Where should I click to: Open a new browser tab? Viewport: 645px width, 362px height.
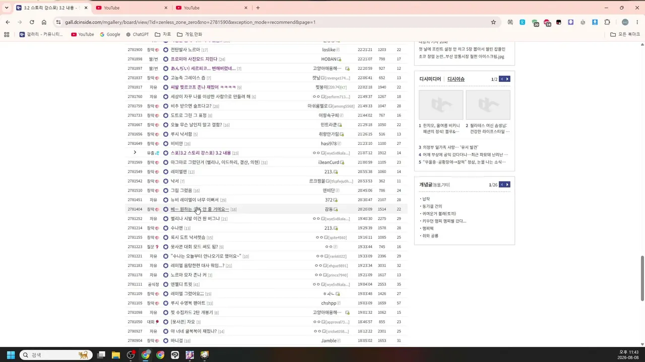click(x=258, y=8)
